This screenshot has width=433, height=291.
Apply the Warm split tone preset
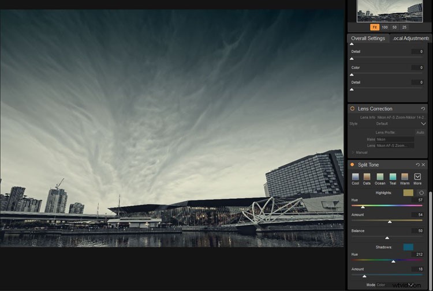click(x=405, y=179)
